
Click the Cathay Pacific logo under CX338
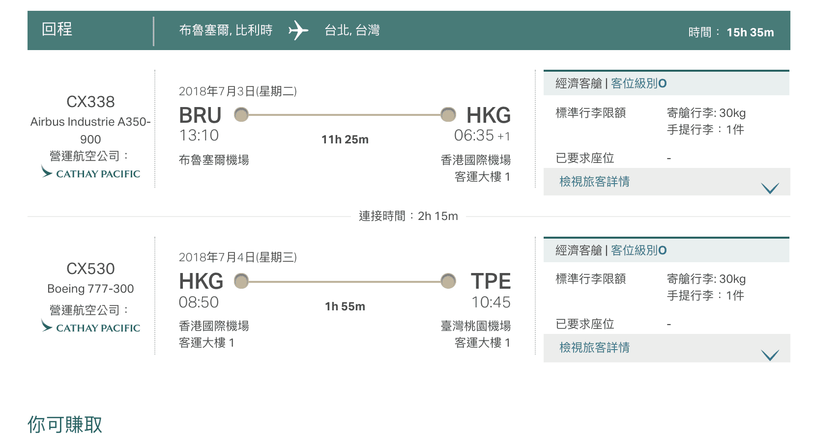pos(91,173)
